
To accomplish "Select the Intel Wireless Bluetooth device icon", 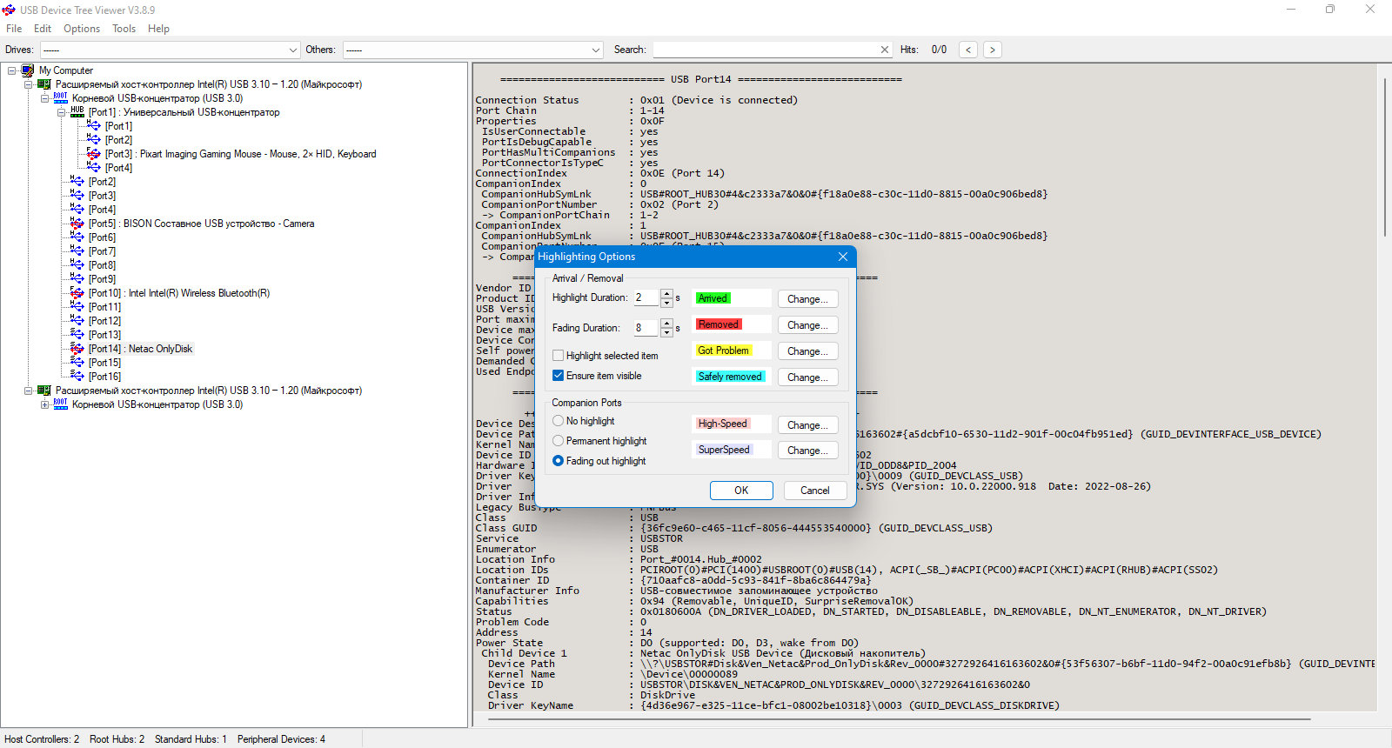I will [x=77, y=293].
